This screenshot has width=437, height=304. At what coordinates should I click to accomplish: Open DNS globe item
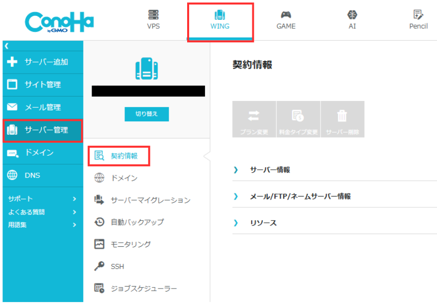tap(42, 175)
